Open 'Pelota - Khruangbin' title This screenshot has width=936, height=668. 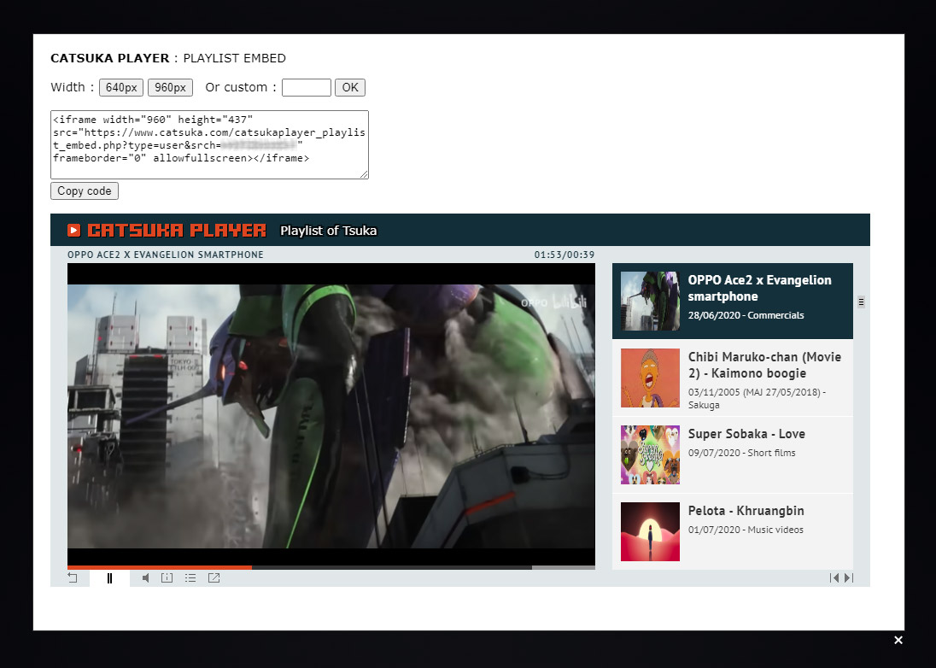pyautogui.click(x=746, y=511)
